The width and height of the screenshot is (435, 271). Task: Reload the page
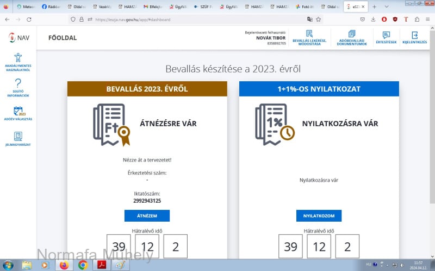click(x=29, y=20)
